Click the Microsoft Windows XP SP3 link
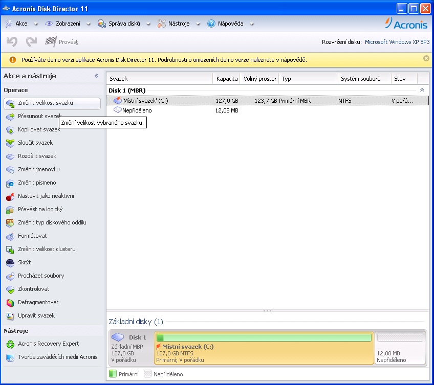Image resolution: width=434 pixels, height=385 pixels. [x=397, y=42]
